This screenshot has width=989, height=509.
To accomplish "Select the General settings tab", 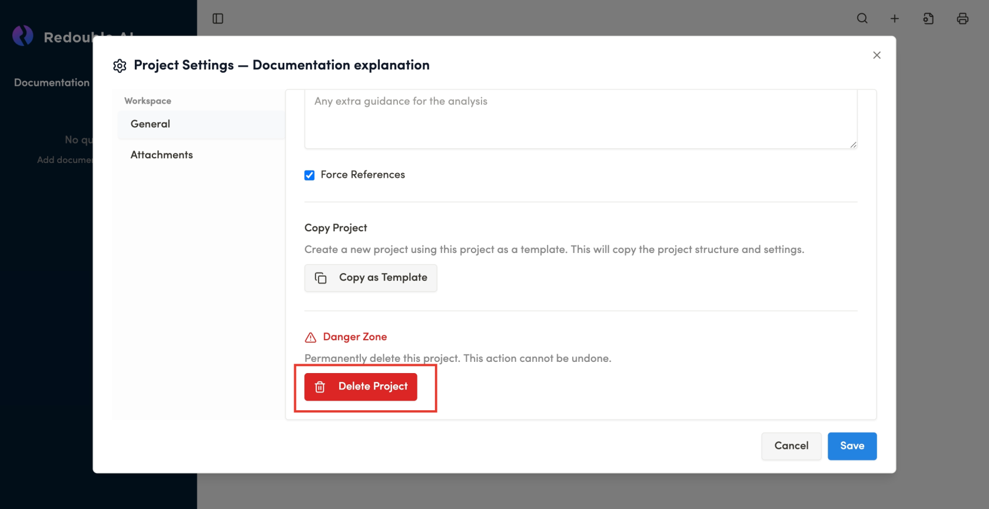I will click(151, 124).
